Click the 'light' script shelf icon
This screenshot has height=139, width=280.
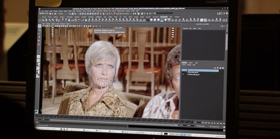(89, 20)
